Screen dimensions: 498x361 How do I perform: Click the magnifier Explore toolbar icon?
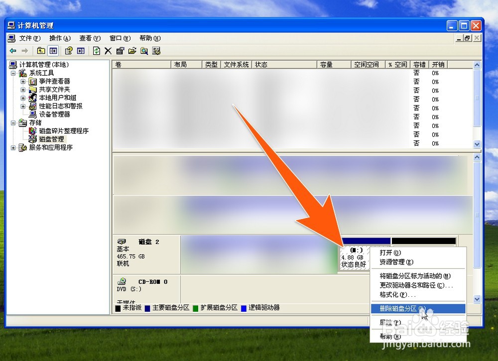pyautogui.click(x=144, y=51)
